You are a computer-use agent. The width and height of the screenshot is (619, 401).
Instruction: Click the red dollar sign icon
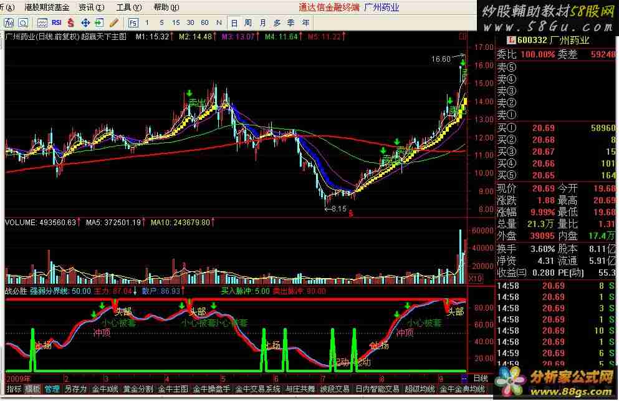click(x=70, y=23)
